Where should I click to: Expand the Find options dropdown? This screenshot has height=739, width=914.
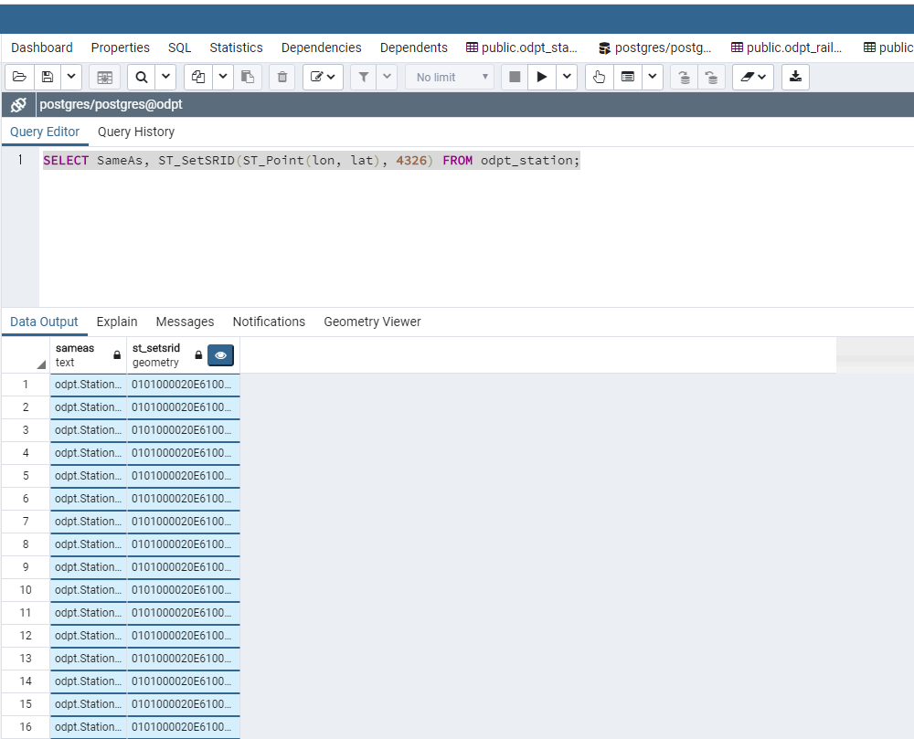click(165, 77)
